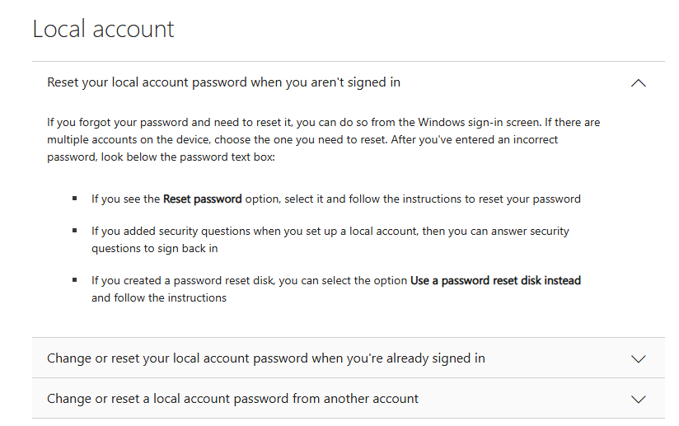Open "Change or reset your local account password" row
The height and width of the screenshot is (426, 679).
349,358
